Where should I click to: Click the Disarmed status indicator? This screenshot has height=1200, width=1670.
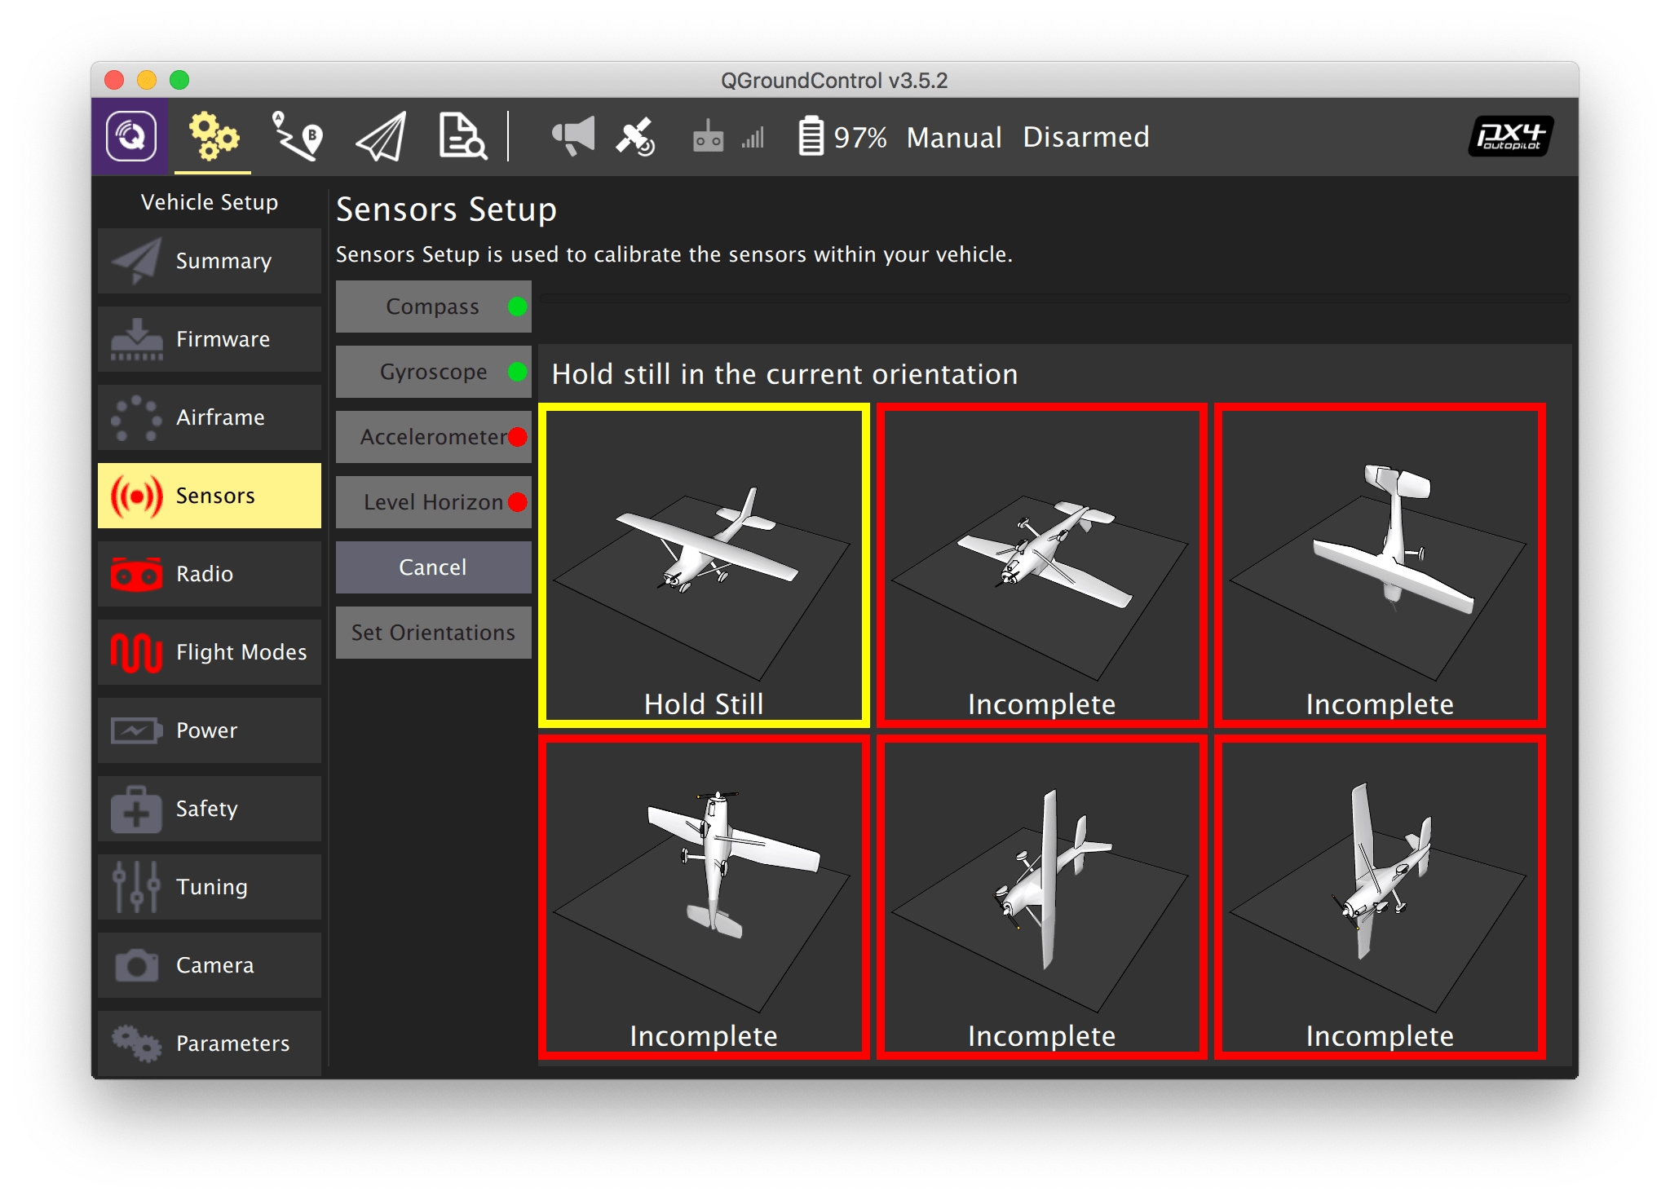(1085, 137)
